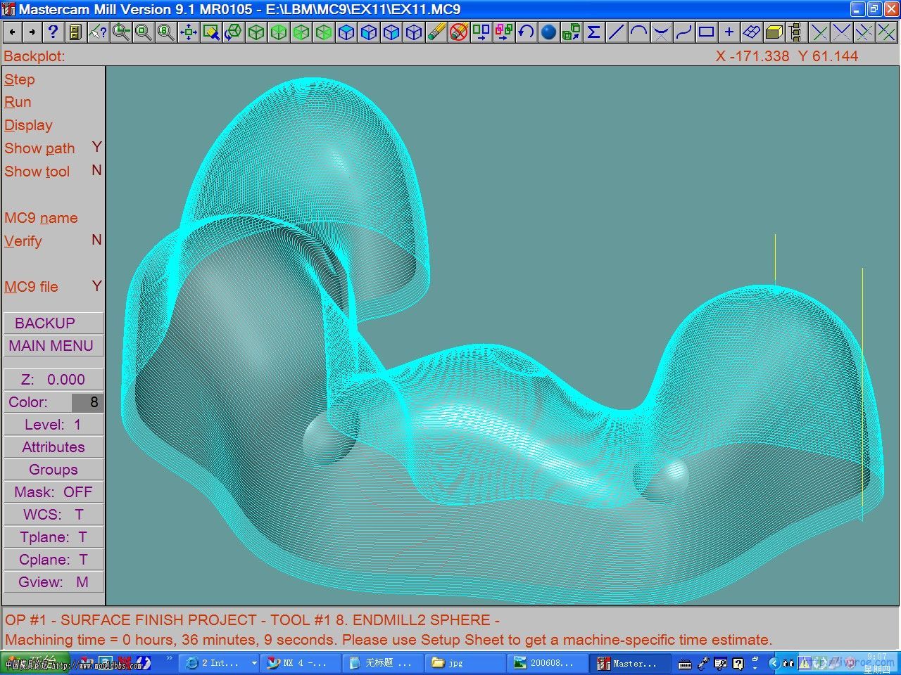Click the Unzoom magnifier icon
901x675 pixels.
(x=143, y=32)
